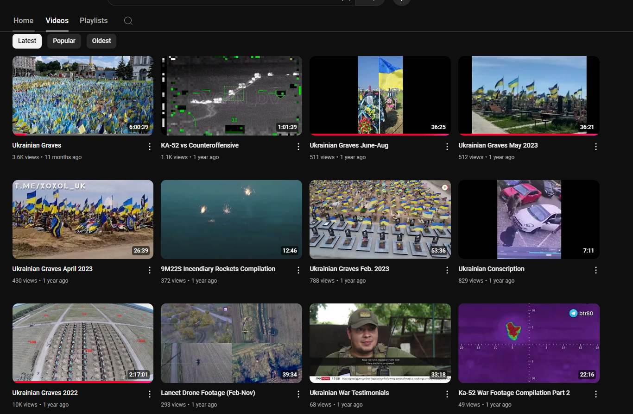Open the Ukrainian War Testimonials thumbnail
Screen dimensions: 633x414
tap(380, 343)
